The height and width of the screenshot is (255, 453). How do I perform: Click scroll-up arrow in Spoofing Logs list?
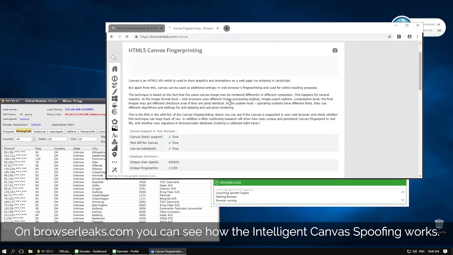[403, 192]
